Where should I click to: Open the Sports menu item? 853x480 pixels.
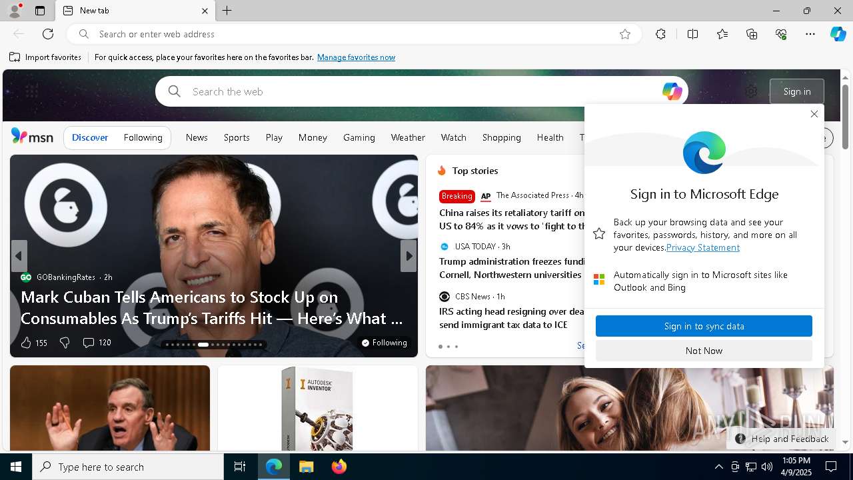pos(237,137)
